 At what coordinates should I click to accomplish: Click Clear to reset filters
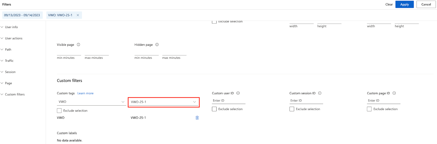pos(389,4)
